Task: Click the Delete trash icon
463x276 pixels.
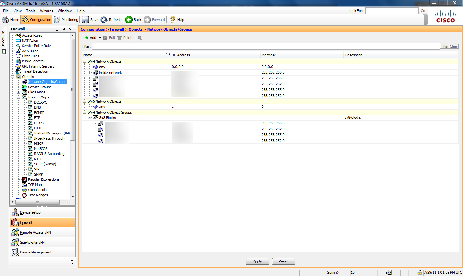Action: [119, 38]
